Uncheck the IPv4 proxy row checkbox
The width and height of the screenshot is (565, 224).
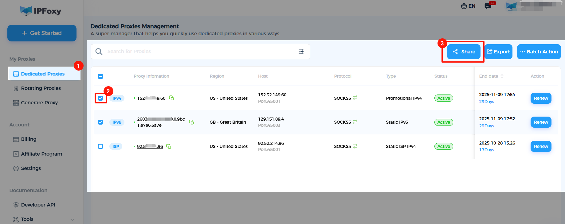[100, 98]
